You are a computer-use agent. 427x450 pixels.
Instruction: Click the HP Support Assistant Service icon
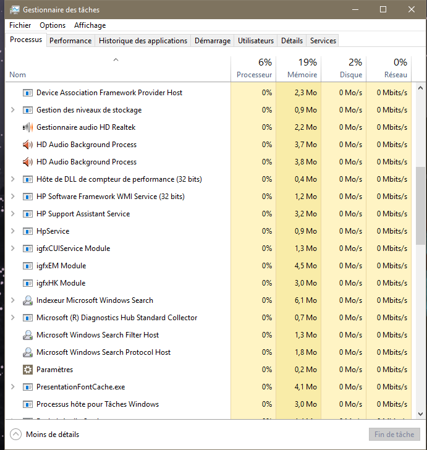[28, 214]
